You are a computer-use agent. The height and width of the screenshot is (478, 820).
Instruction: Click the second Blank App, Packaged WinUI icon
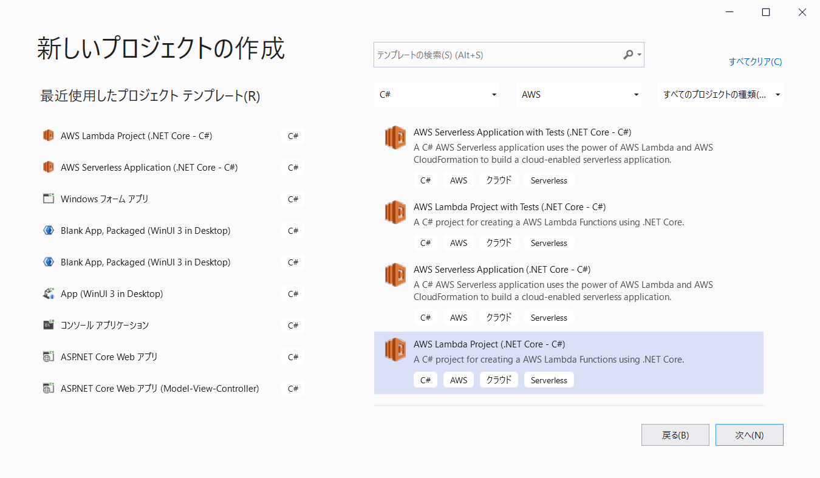(x=49, y=262)
